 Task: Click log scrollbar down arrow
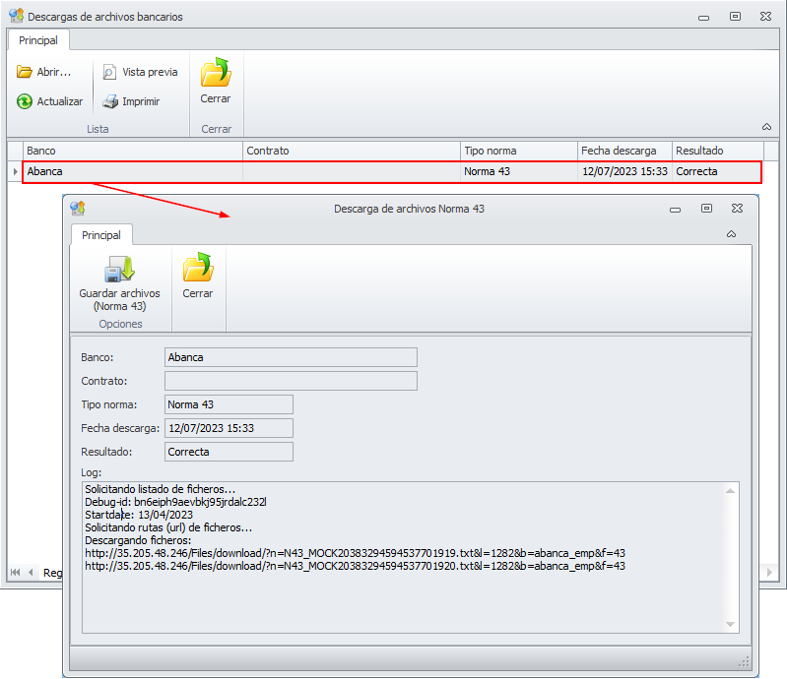[730, 624]
